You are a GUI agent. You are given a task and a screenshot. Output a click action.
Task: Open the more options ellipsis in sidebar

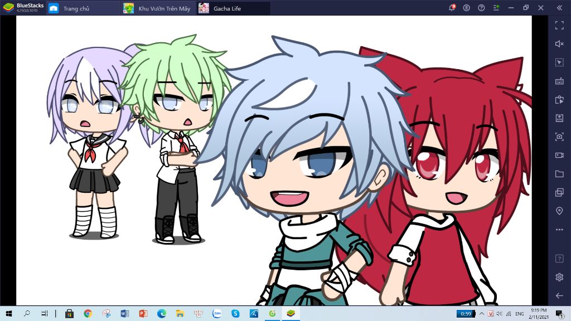[559, 229]
